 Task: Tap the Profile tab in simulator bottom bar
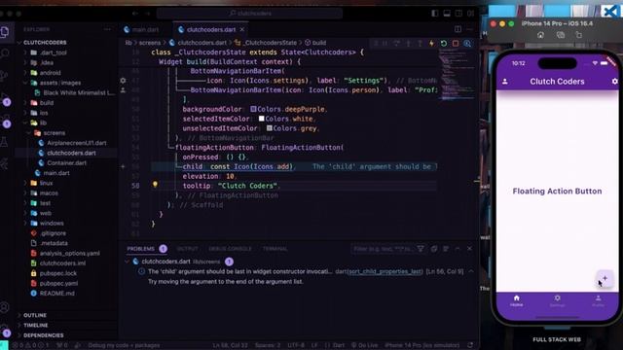click(598, 300)
